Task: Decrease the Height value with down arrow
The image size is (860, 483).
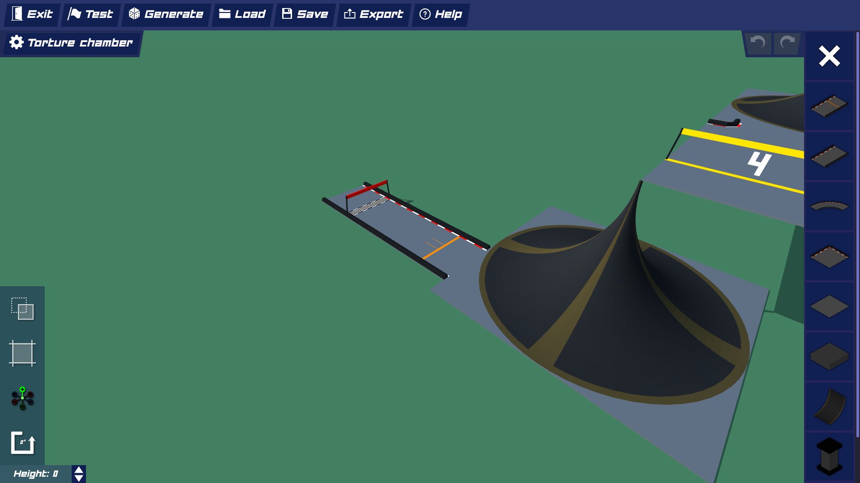Action: point(79,479)
